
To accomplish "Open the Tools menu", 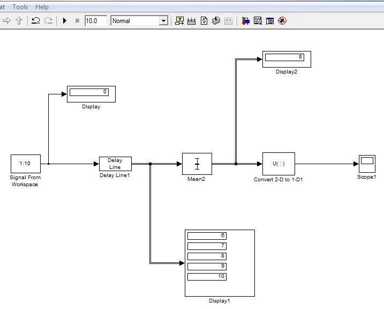I will click(20, 7).
